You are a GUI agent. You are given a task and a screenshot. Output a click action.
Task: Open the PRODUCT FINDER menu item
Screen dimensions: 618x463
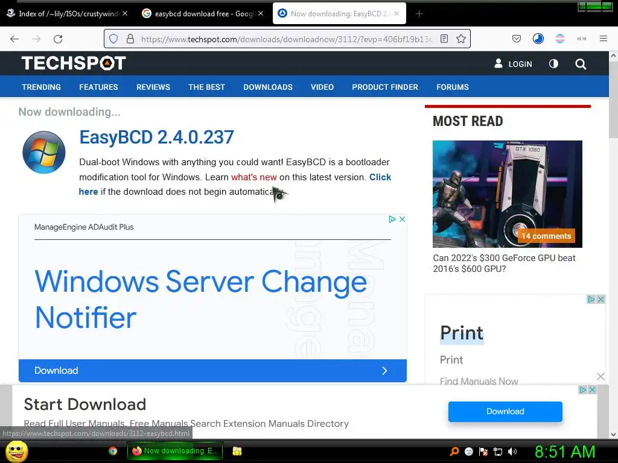pyautogui.click(x=385, y=87)
